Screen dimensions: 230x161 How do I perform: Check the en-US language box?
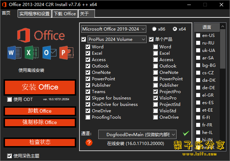pos(198,36)
